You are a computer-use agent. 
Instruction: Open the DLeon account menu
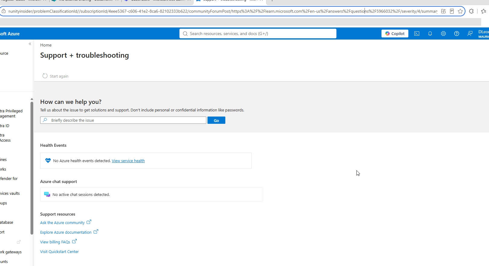click(483, 34)
